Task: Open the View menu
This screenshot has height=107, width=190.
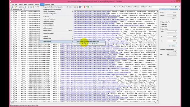Action: [25, 4]
